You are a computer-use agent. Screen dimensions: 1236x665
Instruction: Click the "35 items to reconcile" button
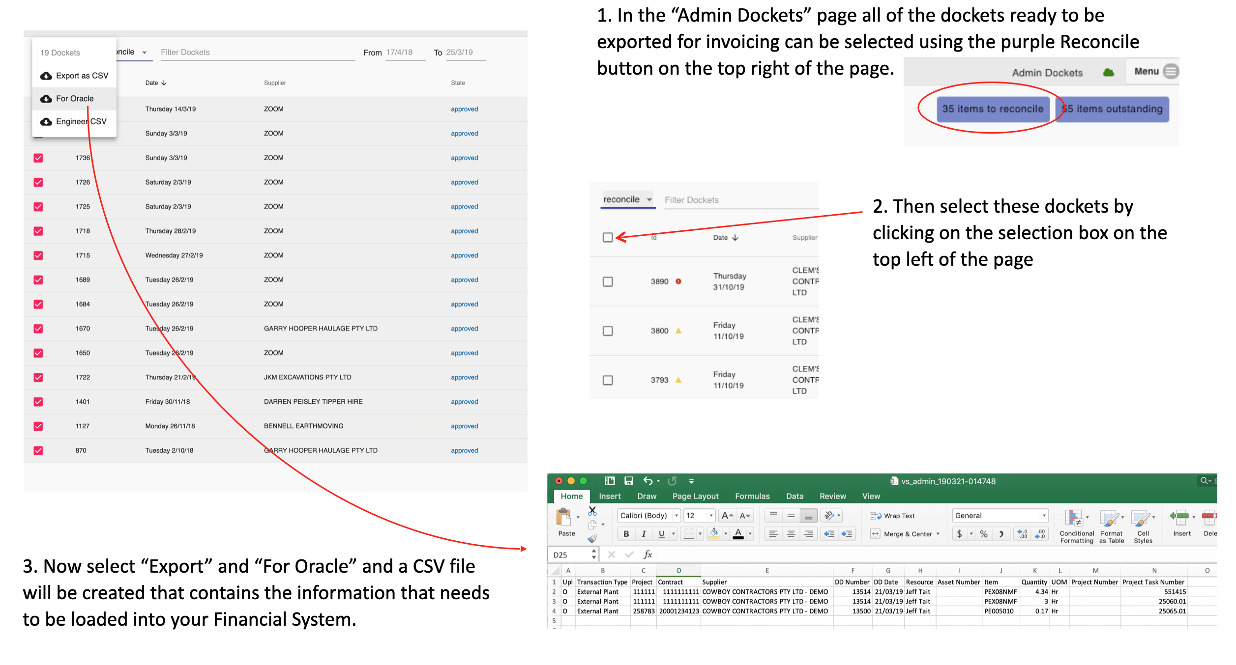point(994,109)
